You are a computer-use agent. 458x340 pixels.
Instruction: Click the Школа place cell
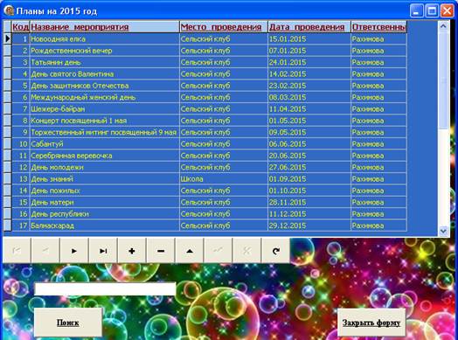pos(224,179)
